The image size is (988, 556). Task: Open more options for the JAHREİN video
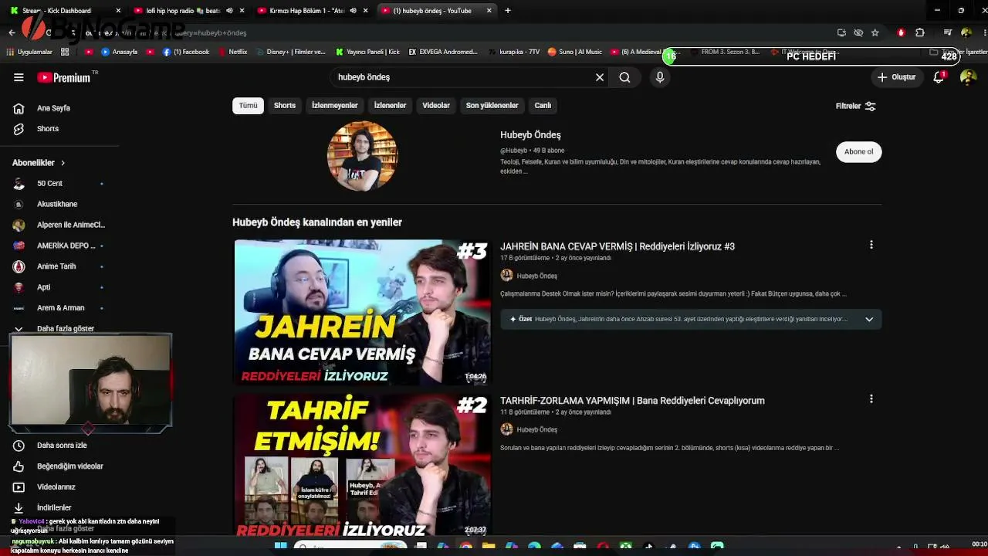click(871, 245)
